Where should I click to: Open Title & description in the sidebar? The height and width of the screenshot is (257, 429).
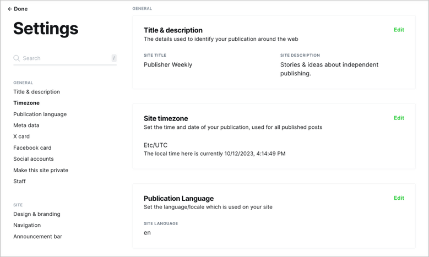(x=37, y=92)
